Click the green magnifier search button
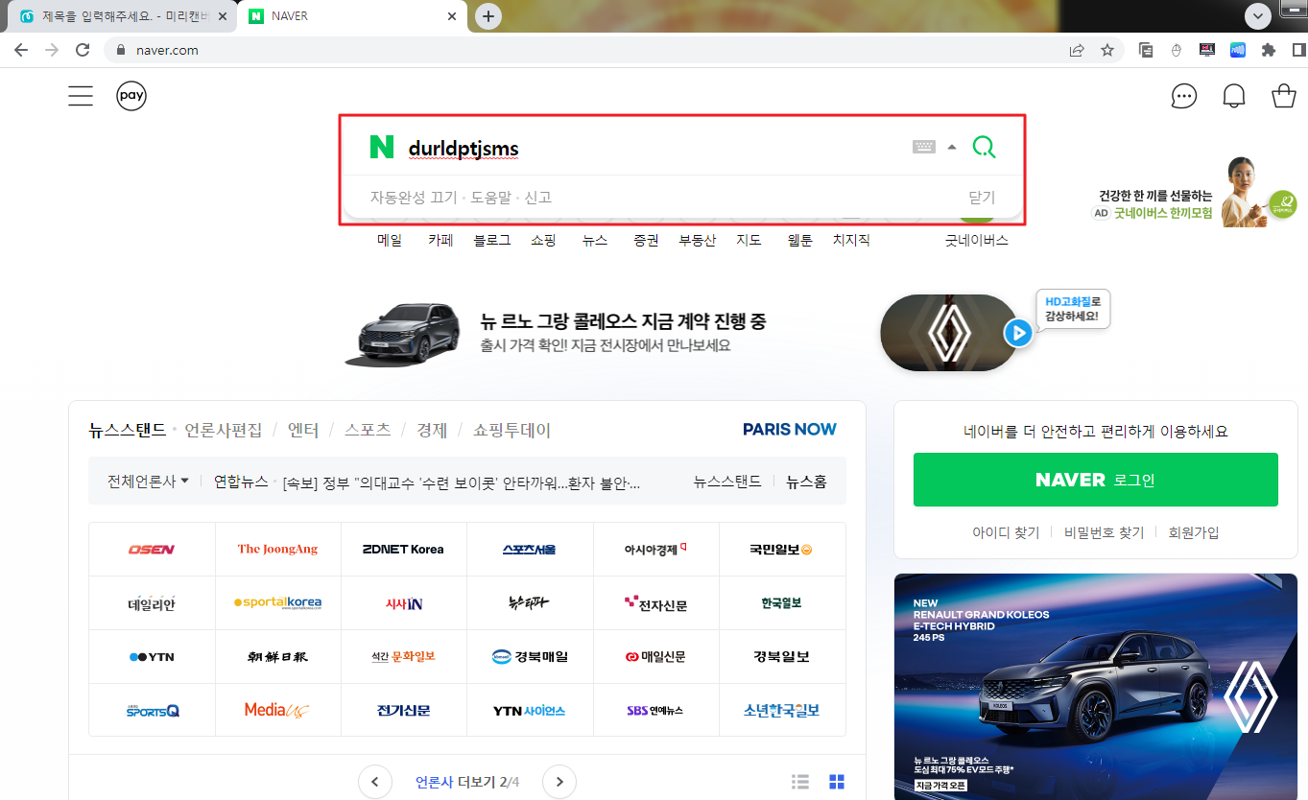This screenshot has height=800, width=1308. click(984, 147)
